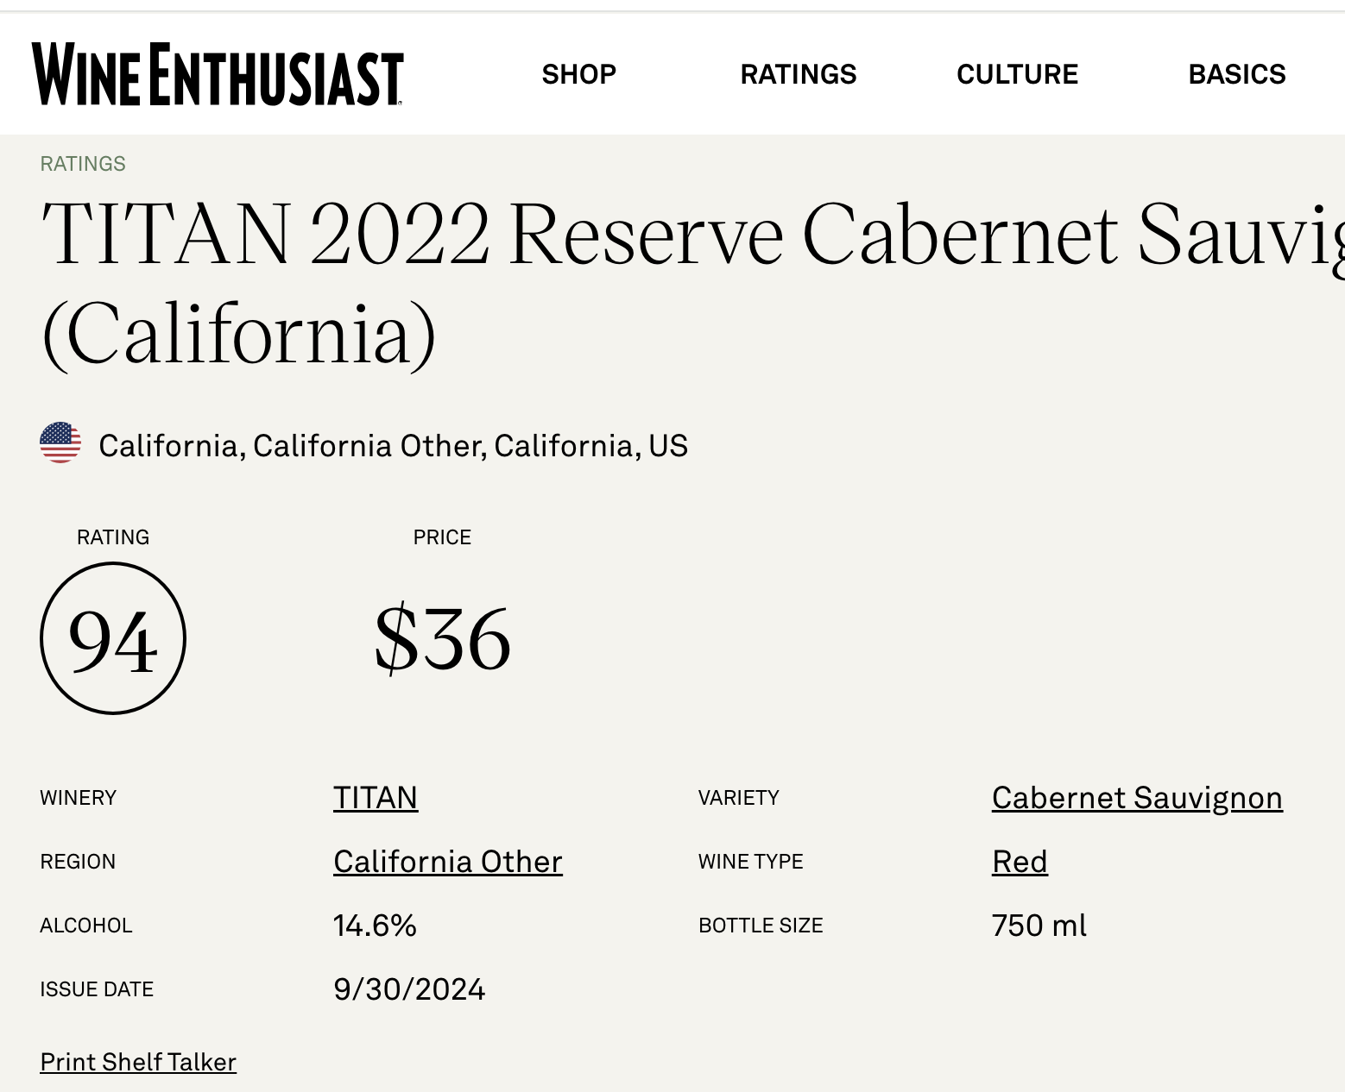Click the US flag icon
The height and width of the screenshot is (1092, 1345).
60,443
